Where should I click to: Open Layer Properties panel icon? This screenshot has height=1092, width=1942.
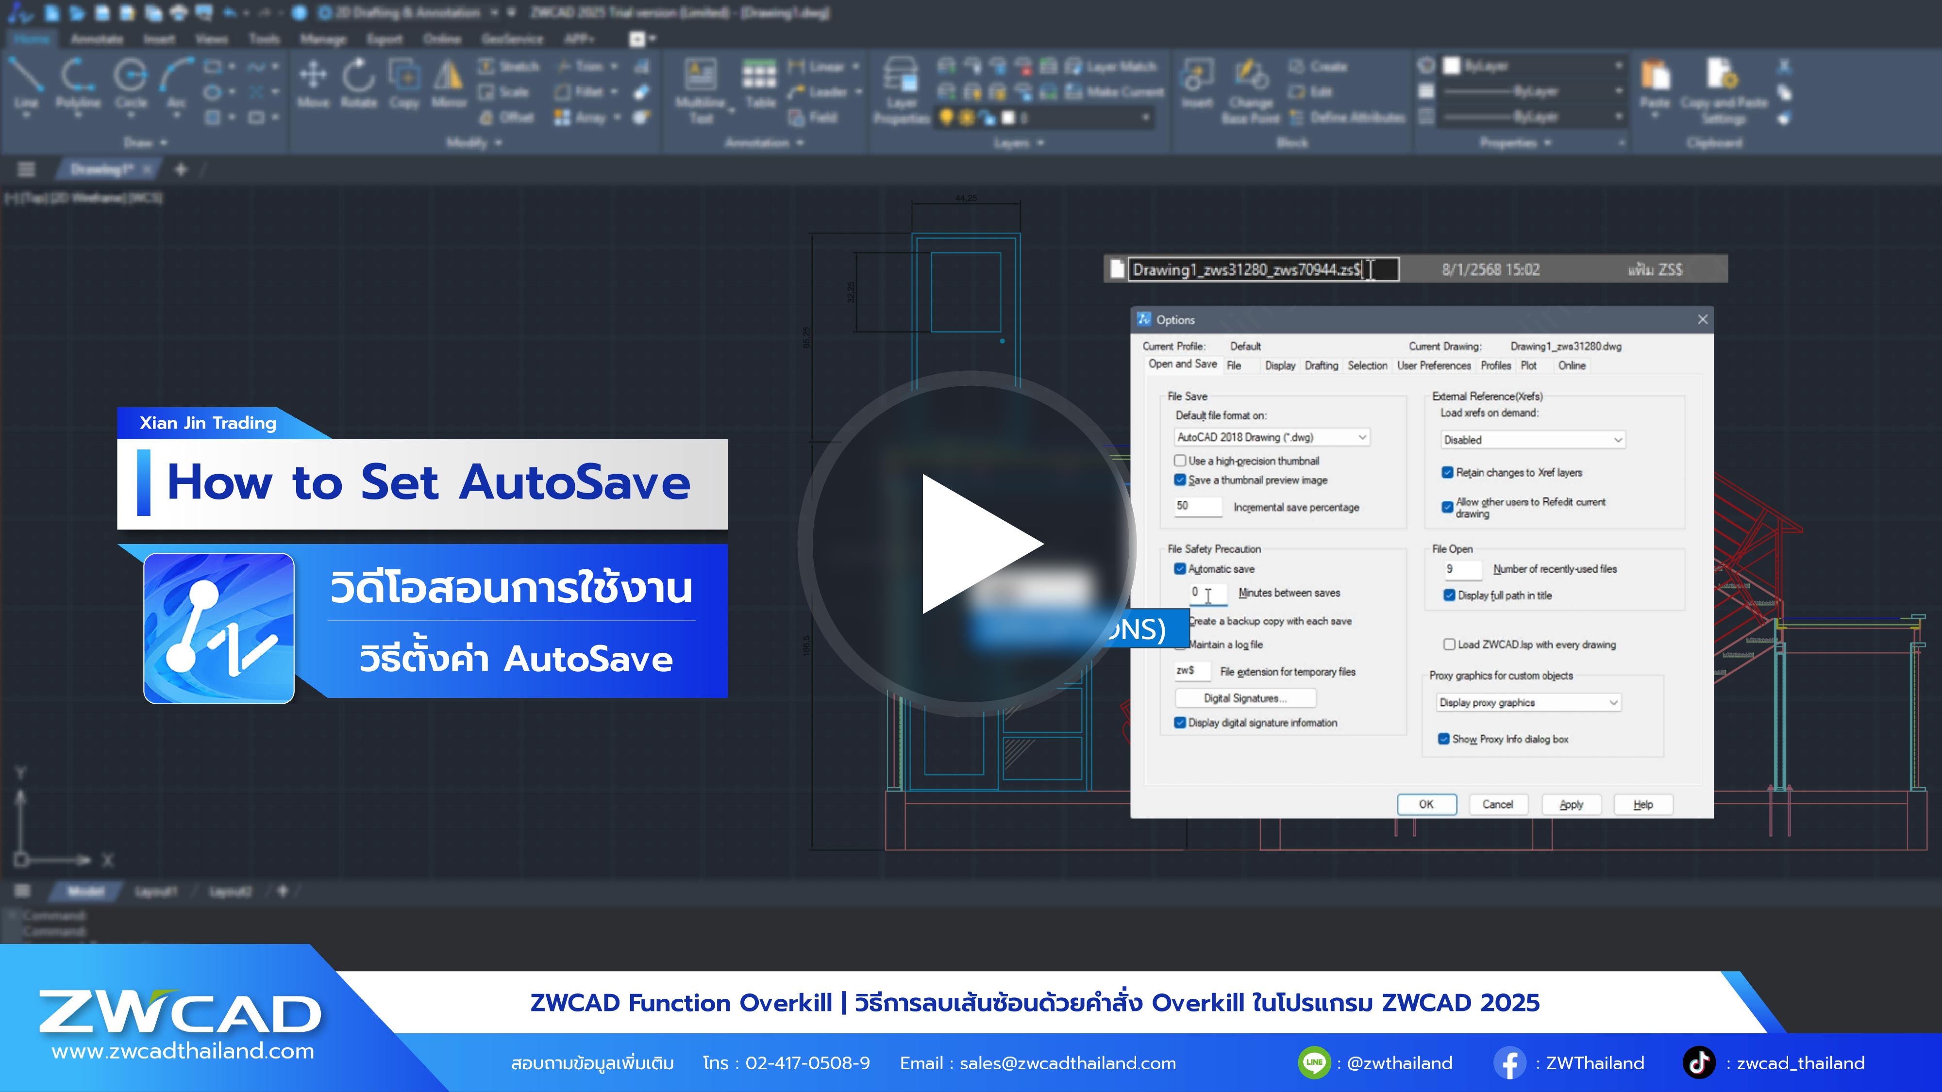(901, 75)
